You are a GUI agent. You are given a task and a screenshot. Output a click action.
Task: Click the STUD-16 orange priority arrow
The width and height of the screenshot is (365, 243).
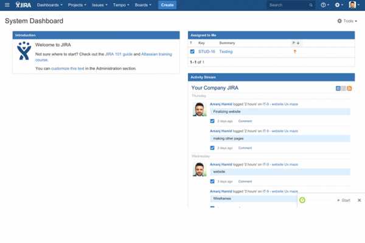(x=295, y=52)
